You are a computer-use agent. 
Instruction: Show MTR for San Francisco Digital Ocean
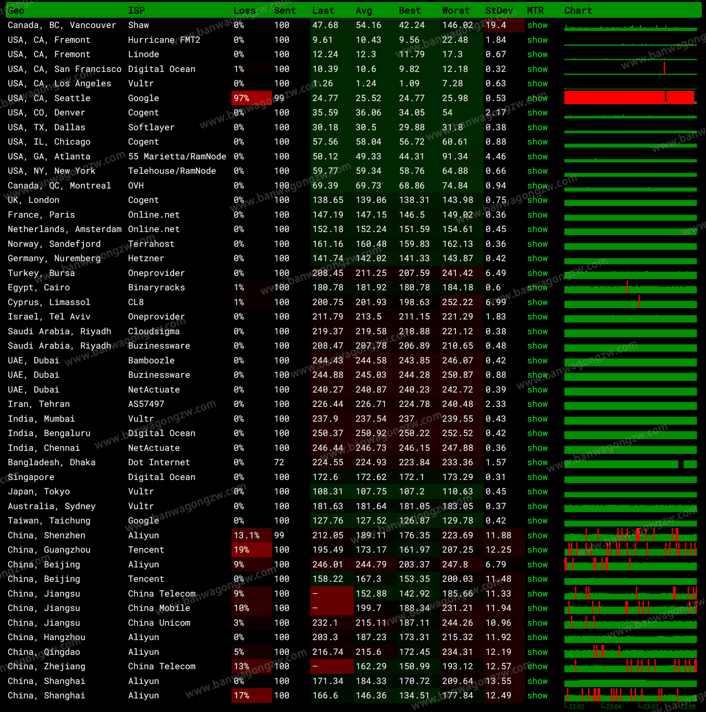(537, 69)
